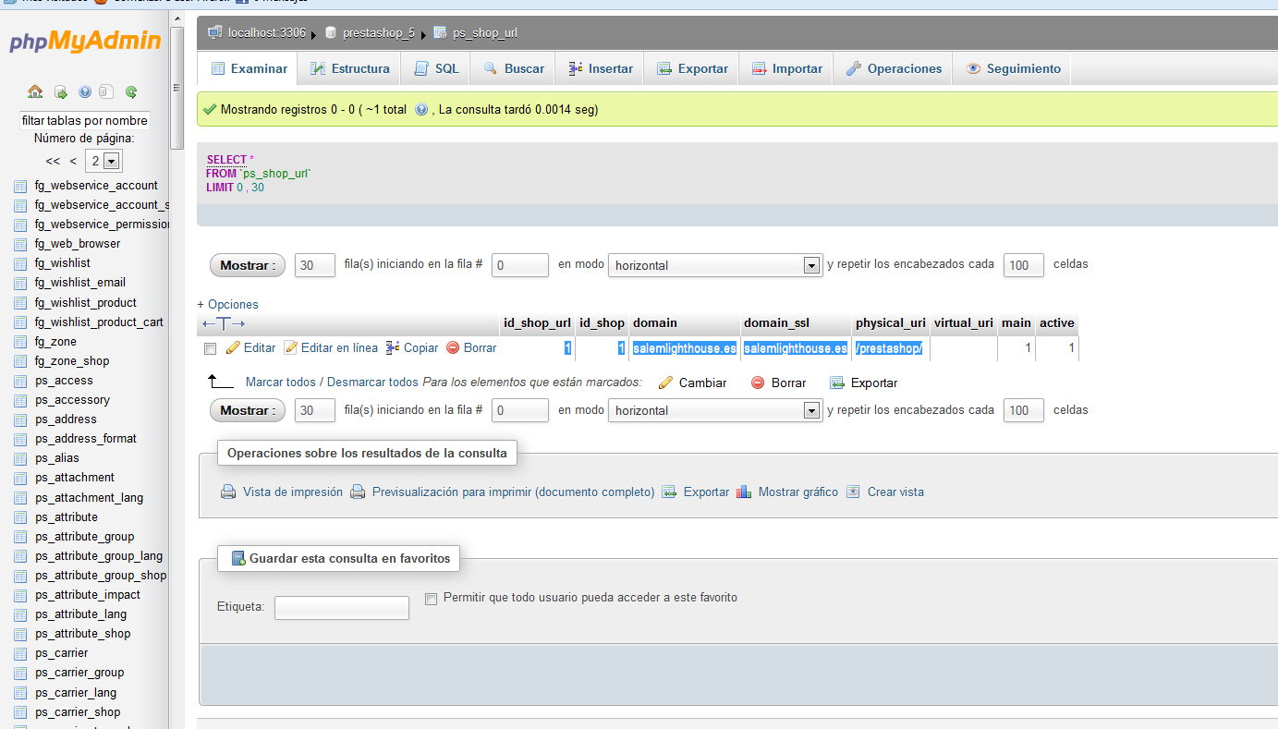Switch to the Estructura tab
This screenshot has width=1278, height=729.
pos(349,68)
